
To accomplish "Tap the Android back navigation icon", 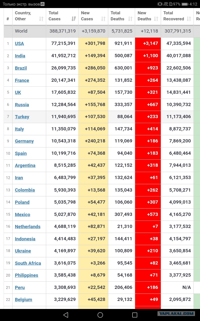I will pos(66,315).
